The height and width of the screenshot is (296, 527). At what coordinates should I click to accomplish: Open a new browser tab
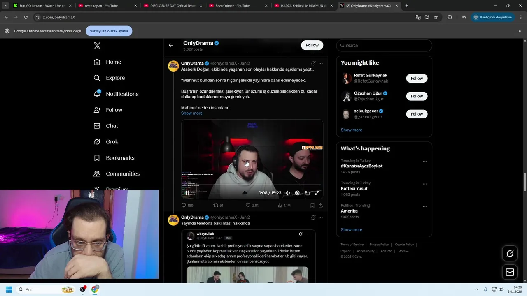click(x=407, y=6)
